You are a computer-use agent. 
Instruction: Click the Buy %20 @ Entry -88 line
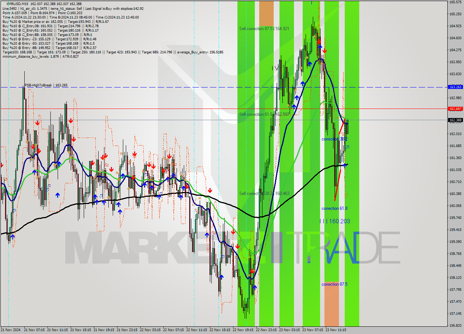click(49, 48)
